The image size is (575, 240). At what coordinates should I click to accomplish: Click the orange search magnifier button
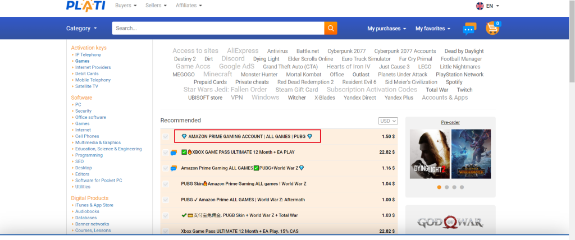330,28
